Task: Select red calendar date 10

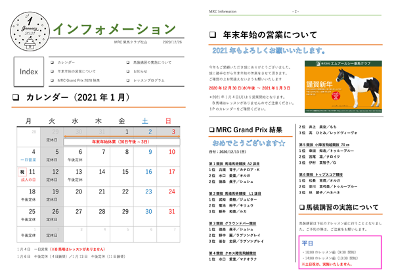Action: pyautogui.click(x=172, y=152)
